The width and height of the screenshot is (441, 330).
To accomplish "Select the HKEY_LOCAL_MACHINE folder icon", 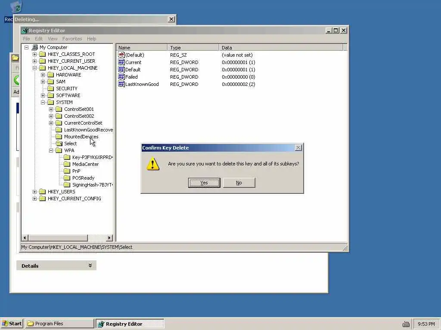I will 43,67.
